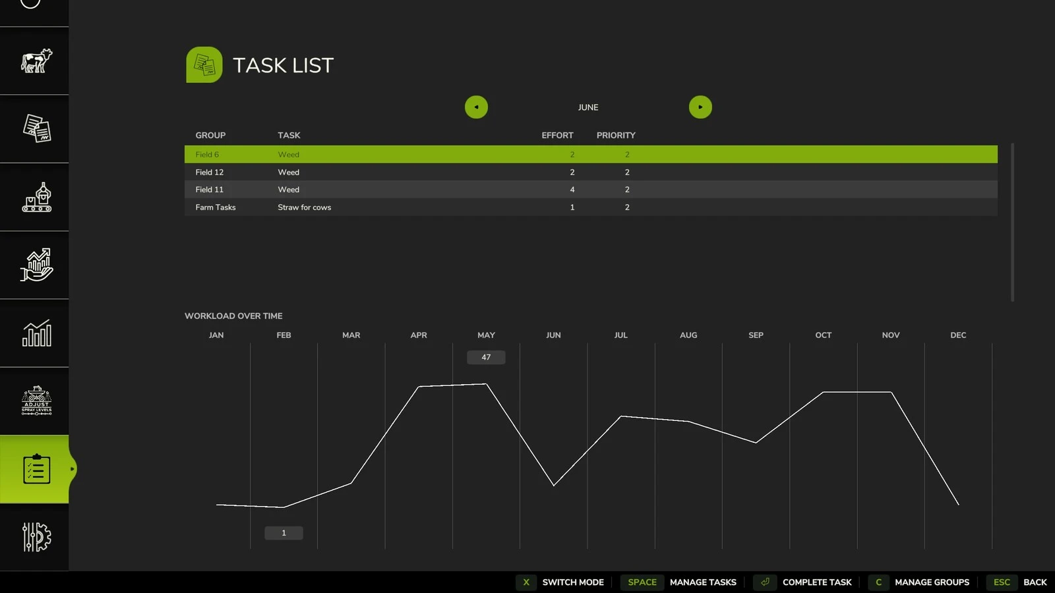Go to the previous month
1055x593 pixels.
[x=476, y=106]
